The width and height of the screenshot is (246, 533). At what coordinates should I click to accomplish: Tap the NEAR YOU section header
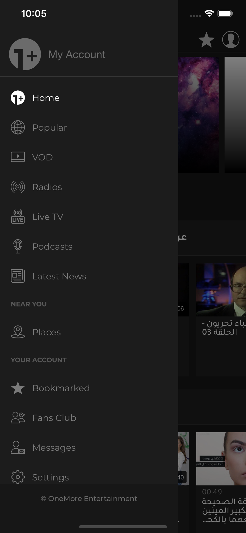(29, 304)
